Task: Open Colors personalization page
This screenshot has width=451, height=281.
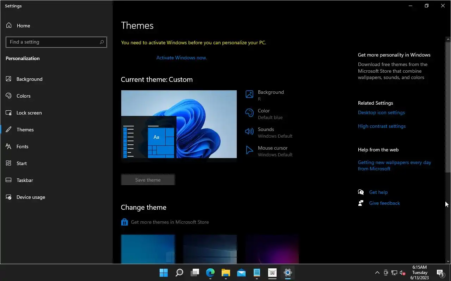Action: [24, 96]
